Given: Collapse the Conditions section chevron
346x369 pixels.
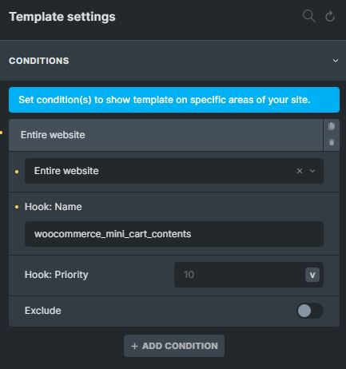Looking at the screenshot, I should [336, 61].
